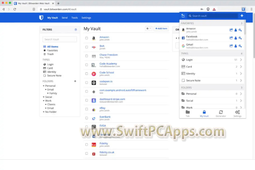Open Tools in top navigation
Image resolution: width=255 pixels, height=170 pixels.
tap(74, 18)
